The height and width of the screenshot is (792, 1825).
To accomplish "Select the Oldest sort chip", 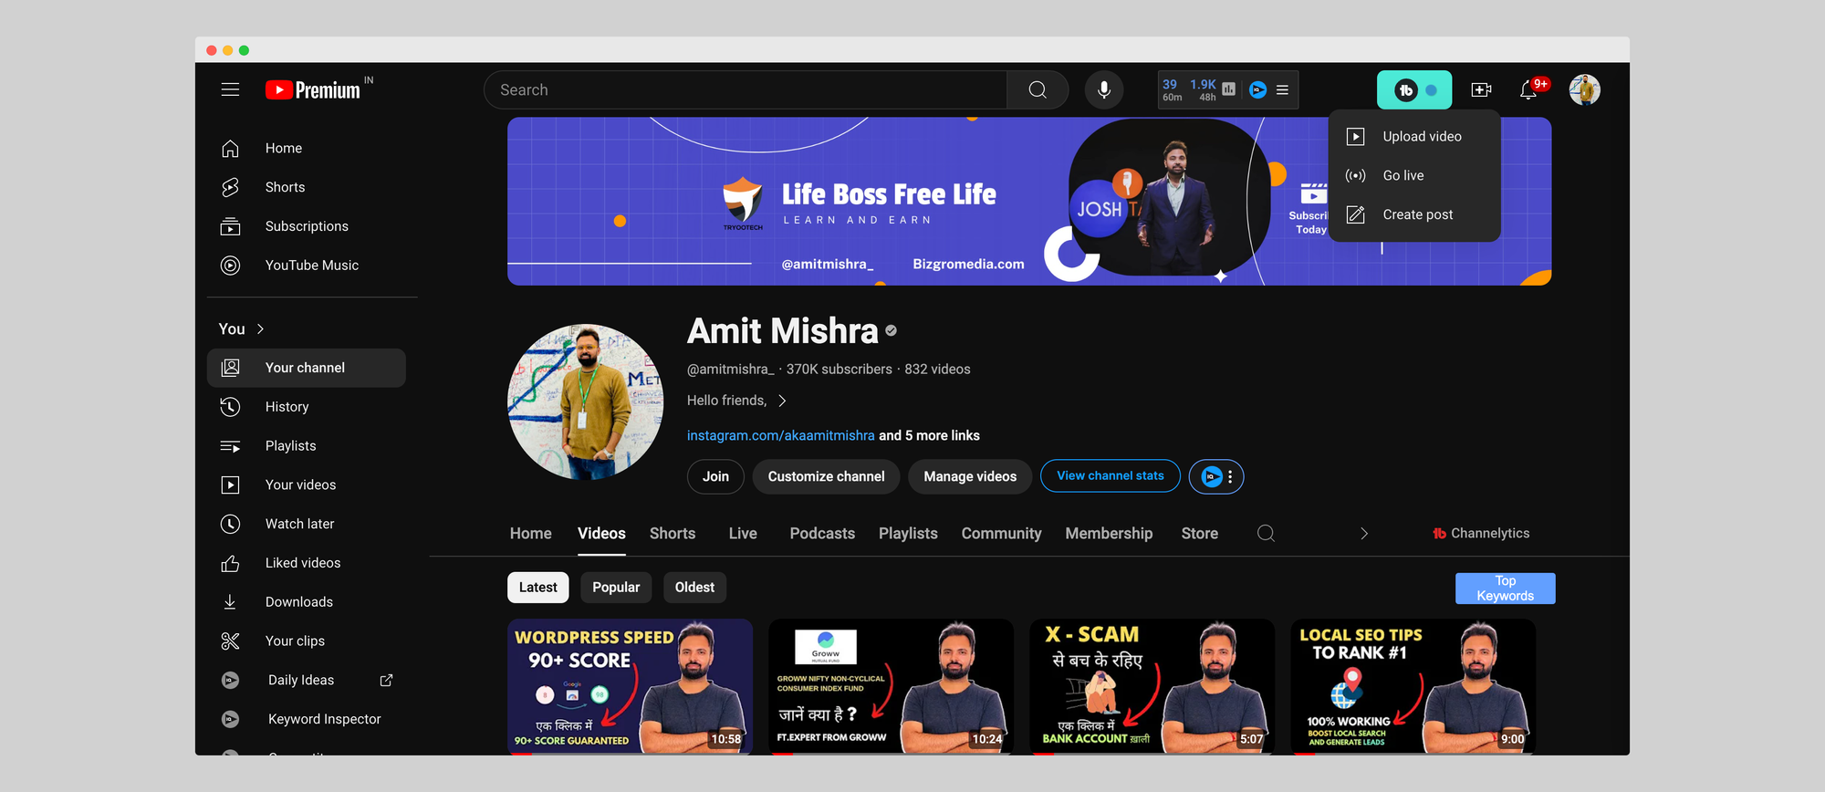I will [694, 588].
